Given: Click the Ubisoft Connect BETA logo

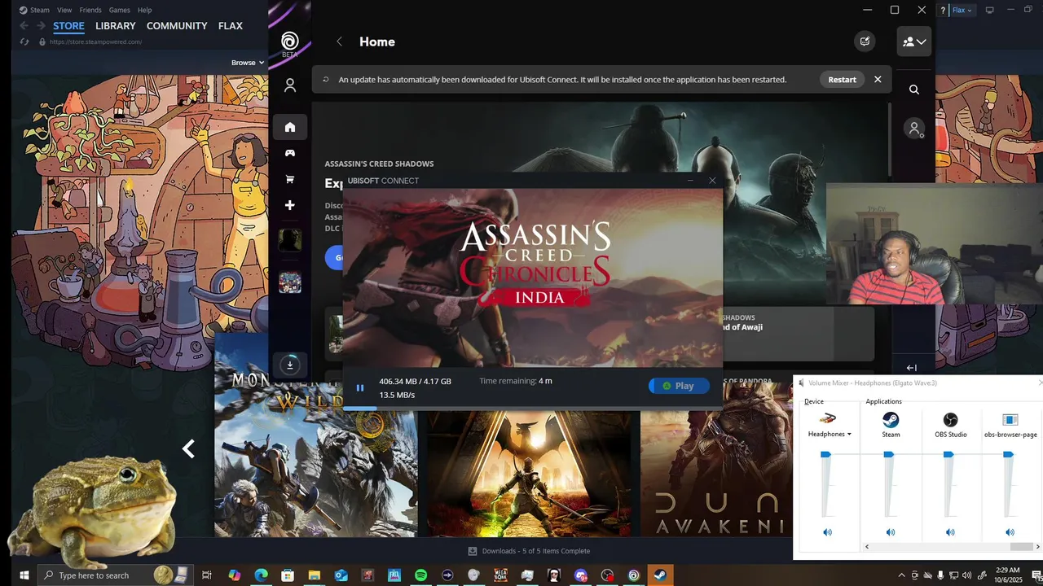Looking at the screenshot, I should pyautogui.click(x=289, y=44).
